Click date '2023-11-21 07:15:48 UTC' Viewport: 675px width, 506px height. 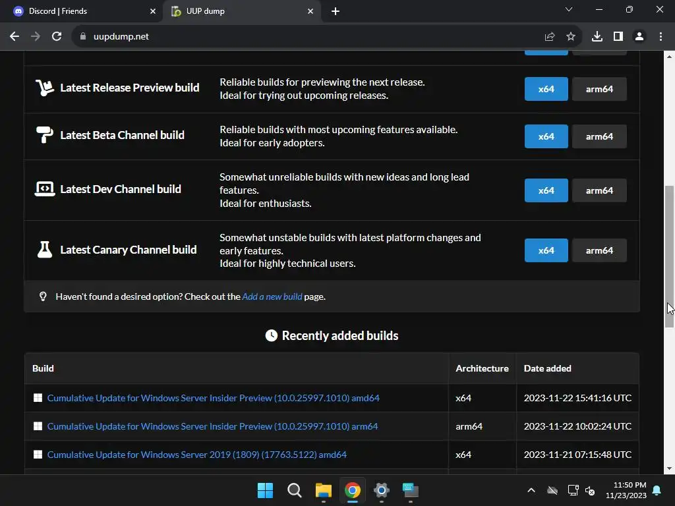tap(577, 455)
